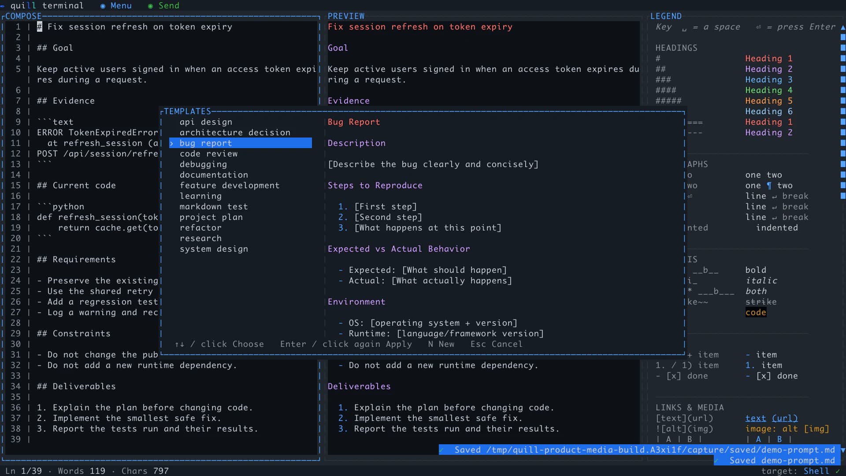Click the text (url) link in legend
This screenshot has width=846, height=476.
pyautogui.click(x=772, y=418)
